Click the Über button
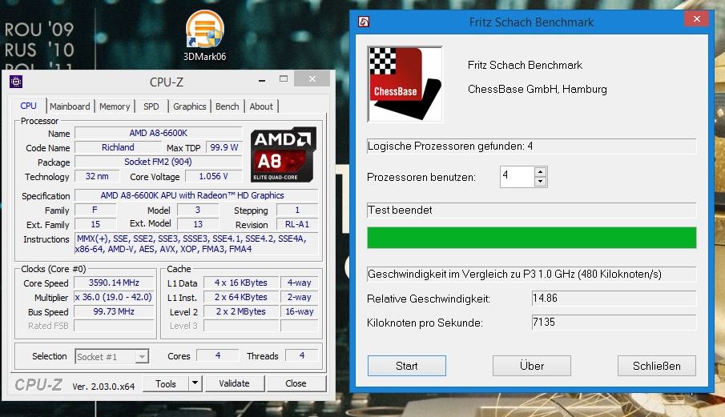 [x=532, y=366]
